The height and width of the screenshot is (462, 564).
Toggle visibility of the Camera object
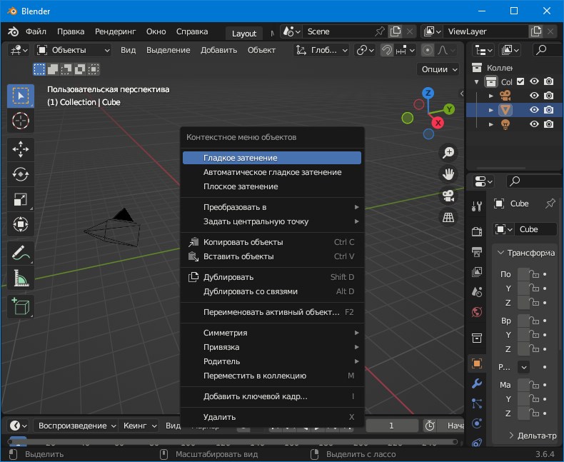click(x=534, y=96)
